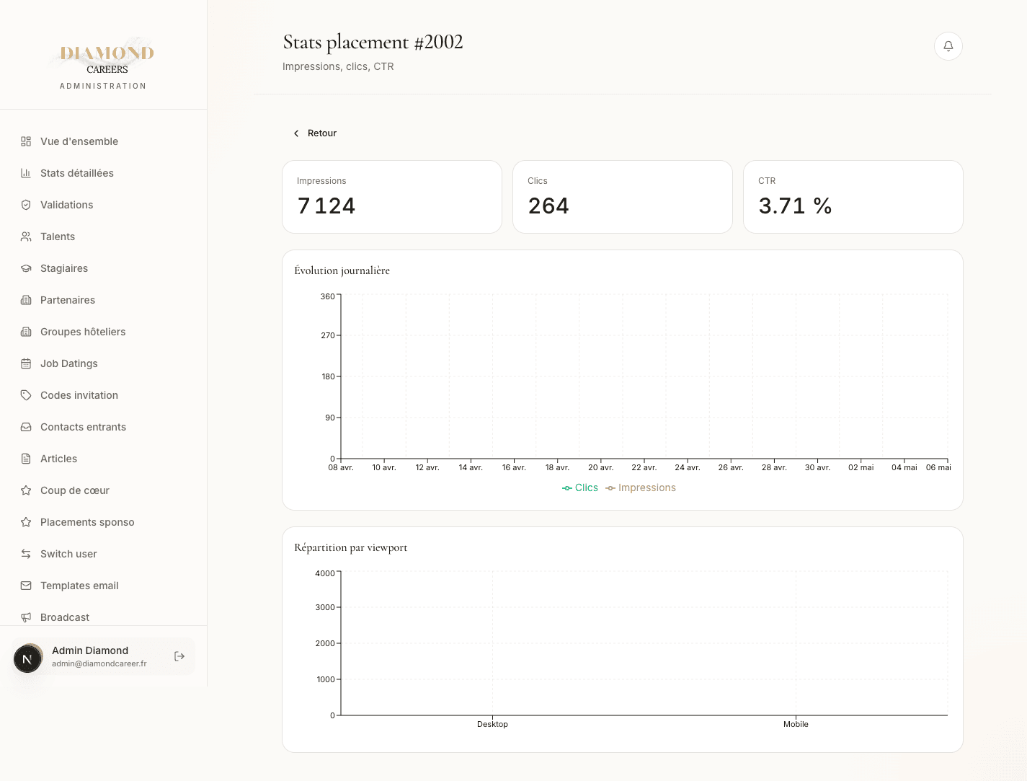The width and height of the screenshot is (1027, 781).
Task: Navigate to Groupes hôteliers
Action: point(104,332)
